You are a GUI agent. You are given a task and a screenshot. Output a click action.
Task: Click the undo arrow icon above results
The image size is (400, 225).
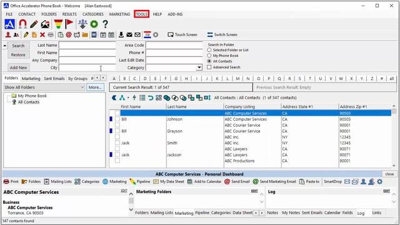[151, 97]
